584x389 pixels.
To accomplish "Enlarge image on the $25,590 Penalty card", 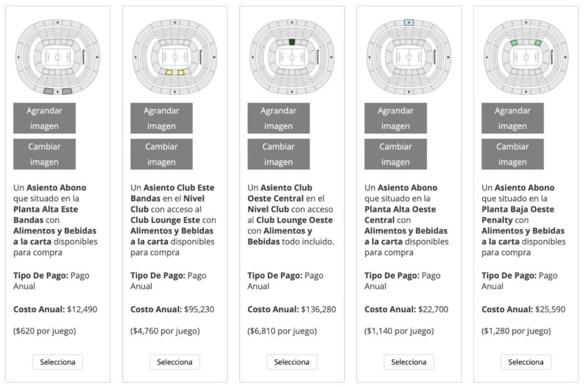I will tap(512, 118).
